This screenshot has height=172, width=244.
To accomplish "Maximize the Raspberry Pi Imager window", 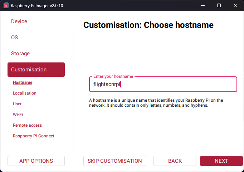I will pos(219,6).
